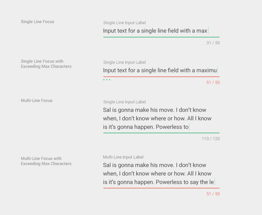Click the red underline beneath the last multi-line field

click(161, 188)
